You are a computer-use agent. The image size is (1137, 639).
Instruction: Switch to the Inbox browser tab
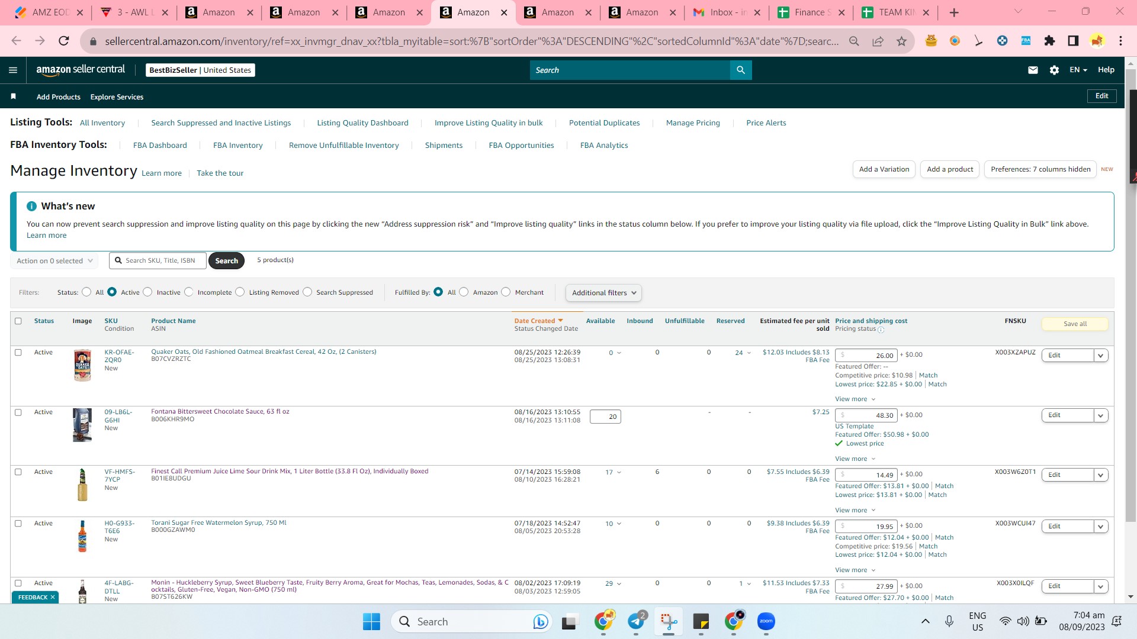[727, 12]
